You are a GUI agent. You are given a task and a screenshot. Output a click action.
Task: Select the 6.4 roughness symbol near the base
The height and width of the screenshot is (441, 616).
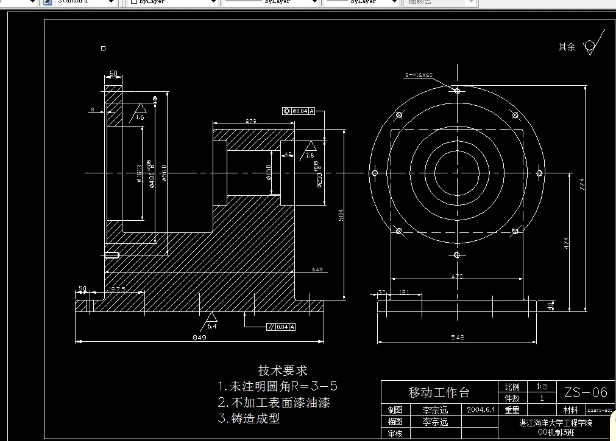click(x=213, y=321)
